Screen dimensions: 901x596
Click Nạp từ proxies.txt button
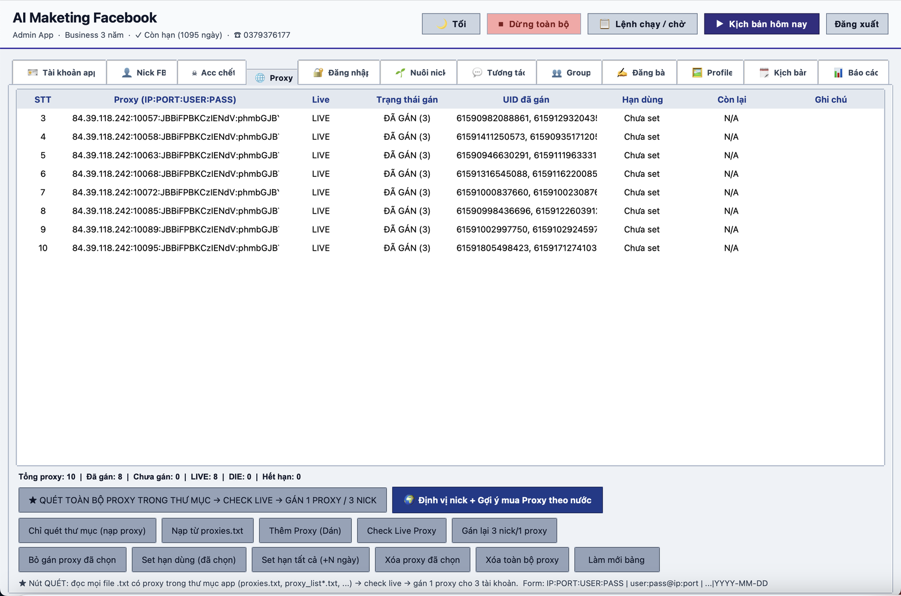208,531
